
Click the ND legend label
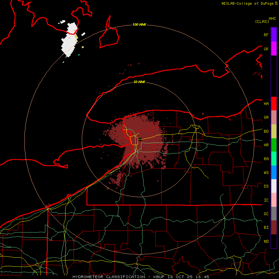coord(266,241)
